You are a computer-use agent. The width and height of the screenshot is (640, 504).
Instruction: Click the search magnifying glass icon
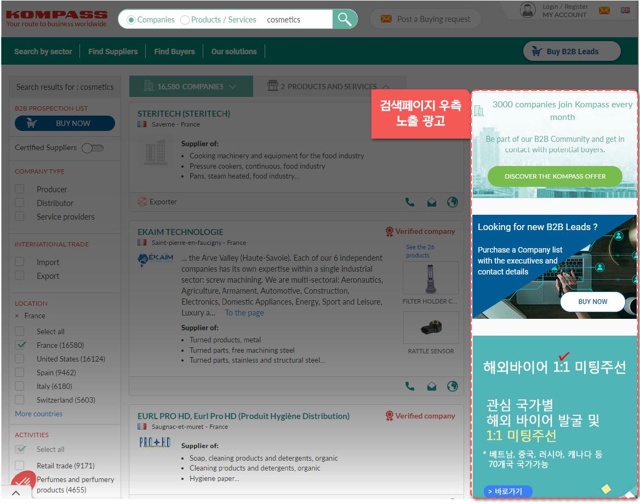(x=345, y=19)
